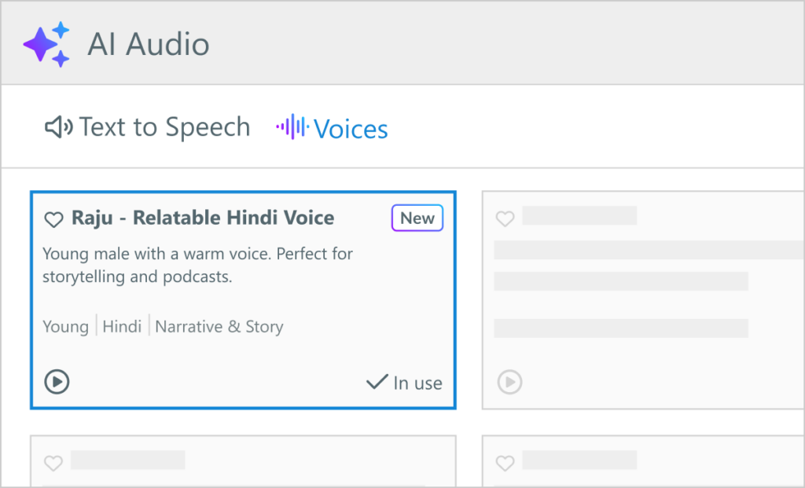The image size is (805, 488).
Task: Select the Narrative & Story tag
Action: pos(219,326)
